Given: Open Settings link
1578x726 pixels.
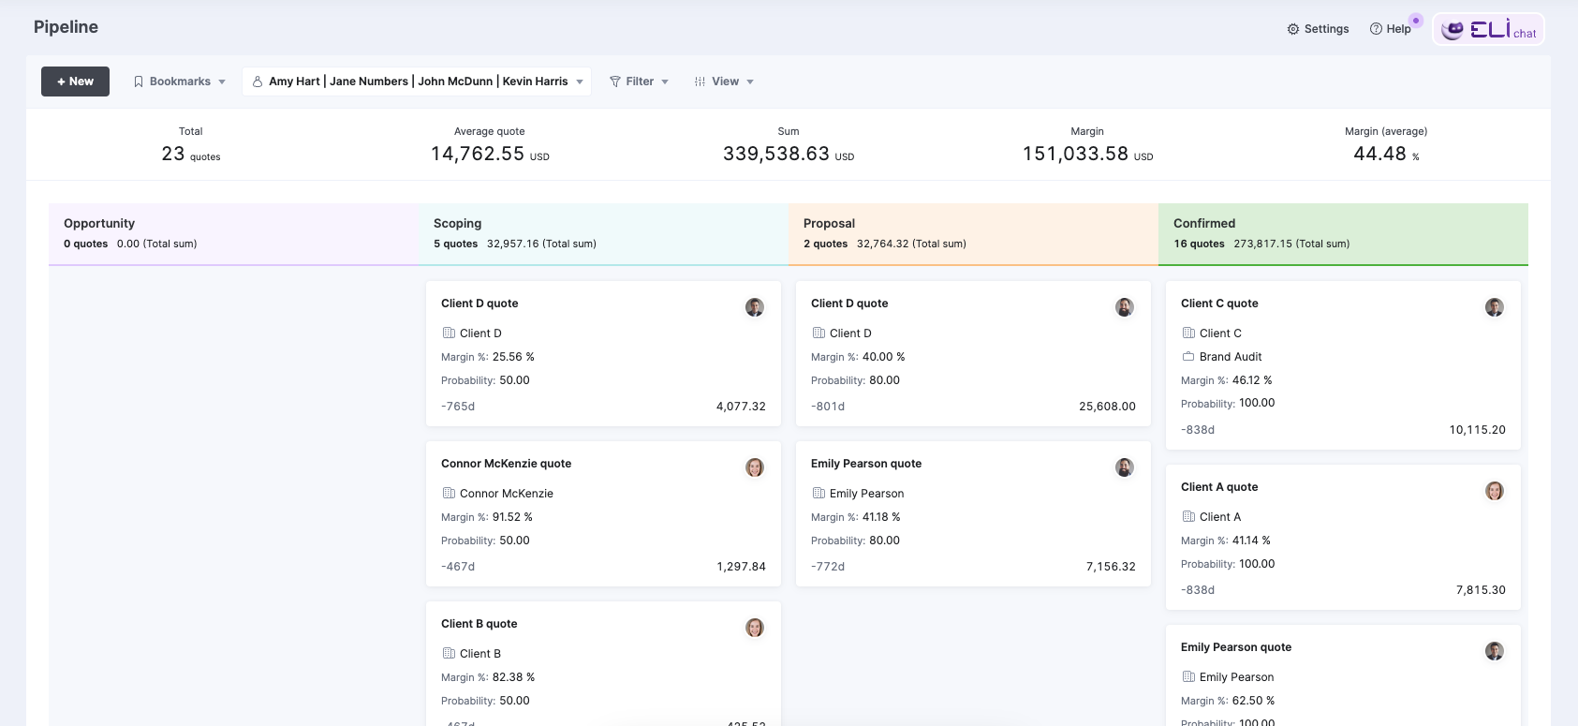Looking at the screenshot, I should pos(1319,29).
